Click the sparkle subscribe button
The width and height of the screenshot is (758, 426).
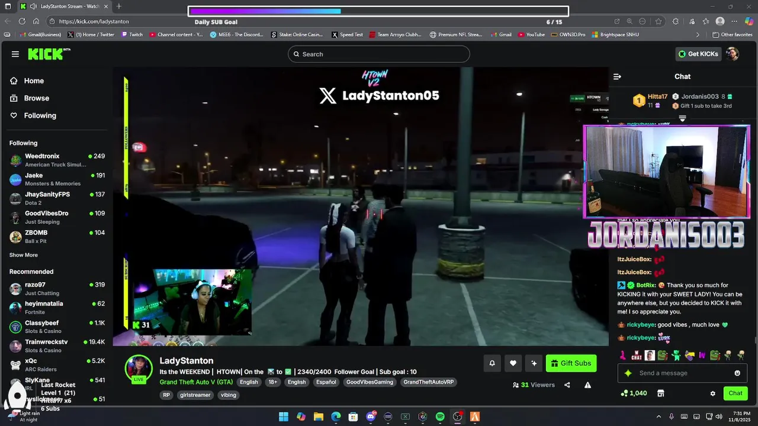pyautogui.click(x=534, y=363)
